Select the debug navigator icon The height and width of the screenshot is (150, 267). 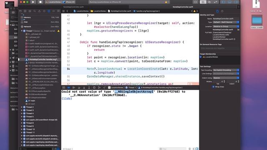tap(49, 11)
